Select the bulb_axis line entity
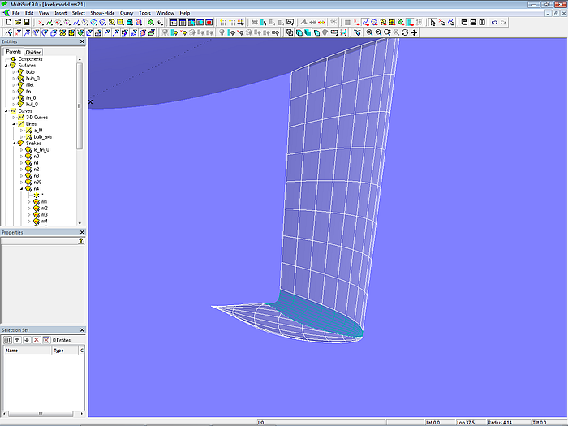568x426 pixels. coord(42,137)
